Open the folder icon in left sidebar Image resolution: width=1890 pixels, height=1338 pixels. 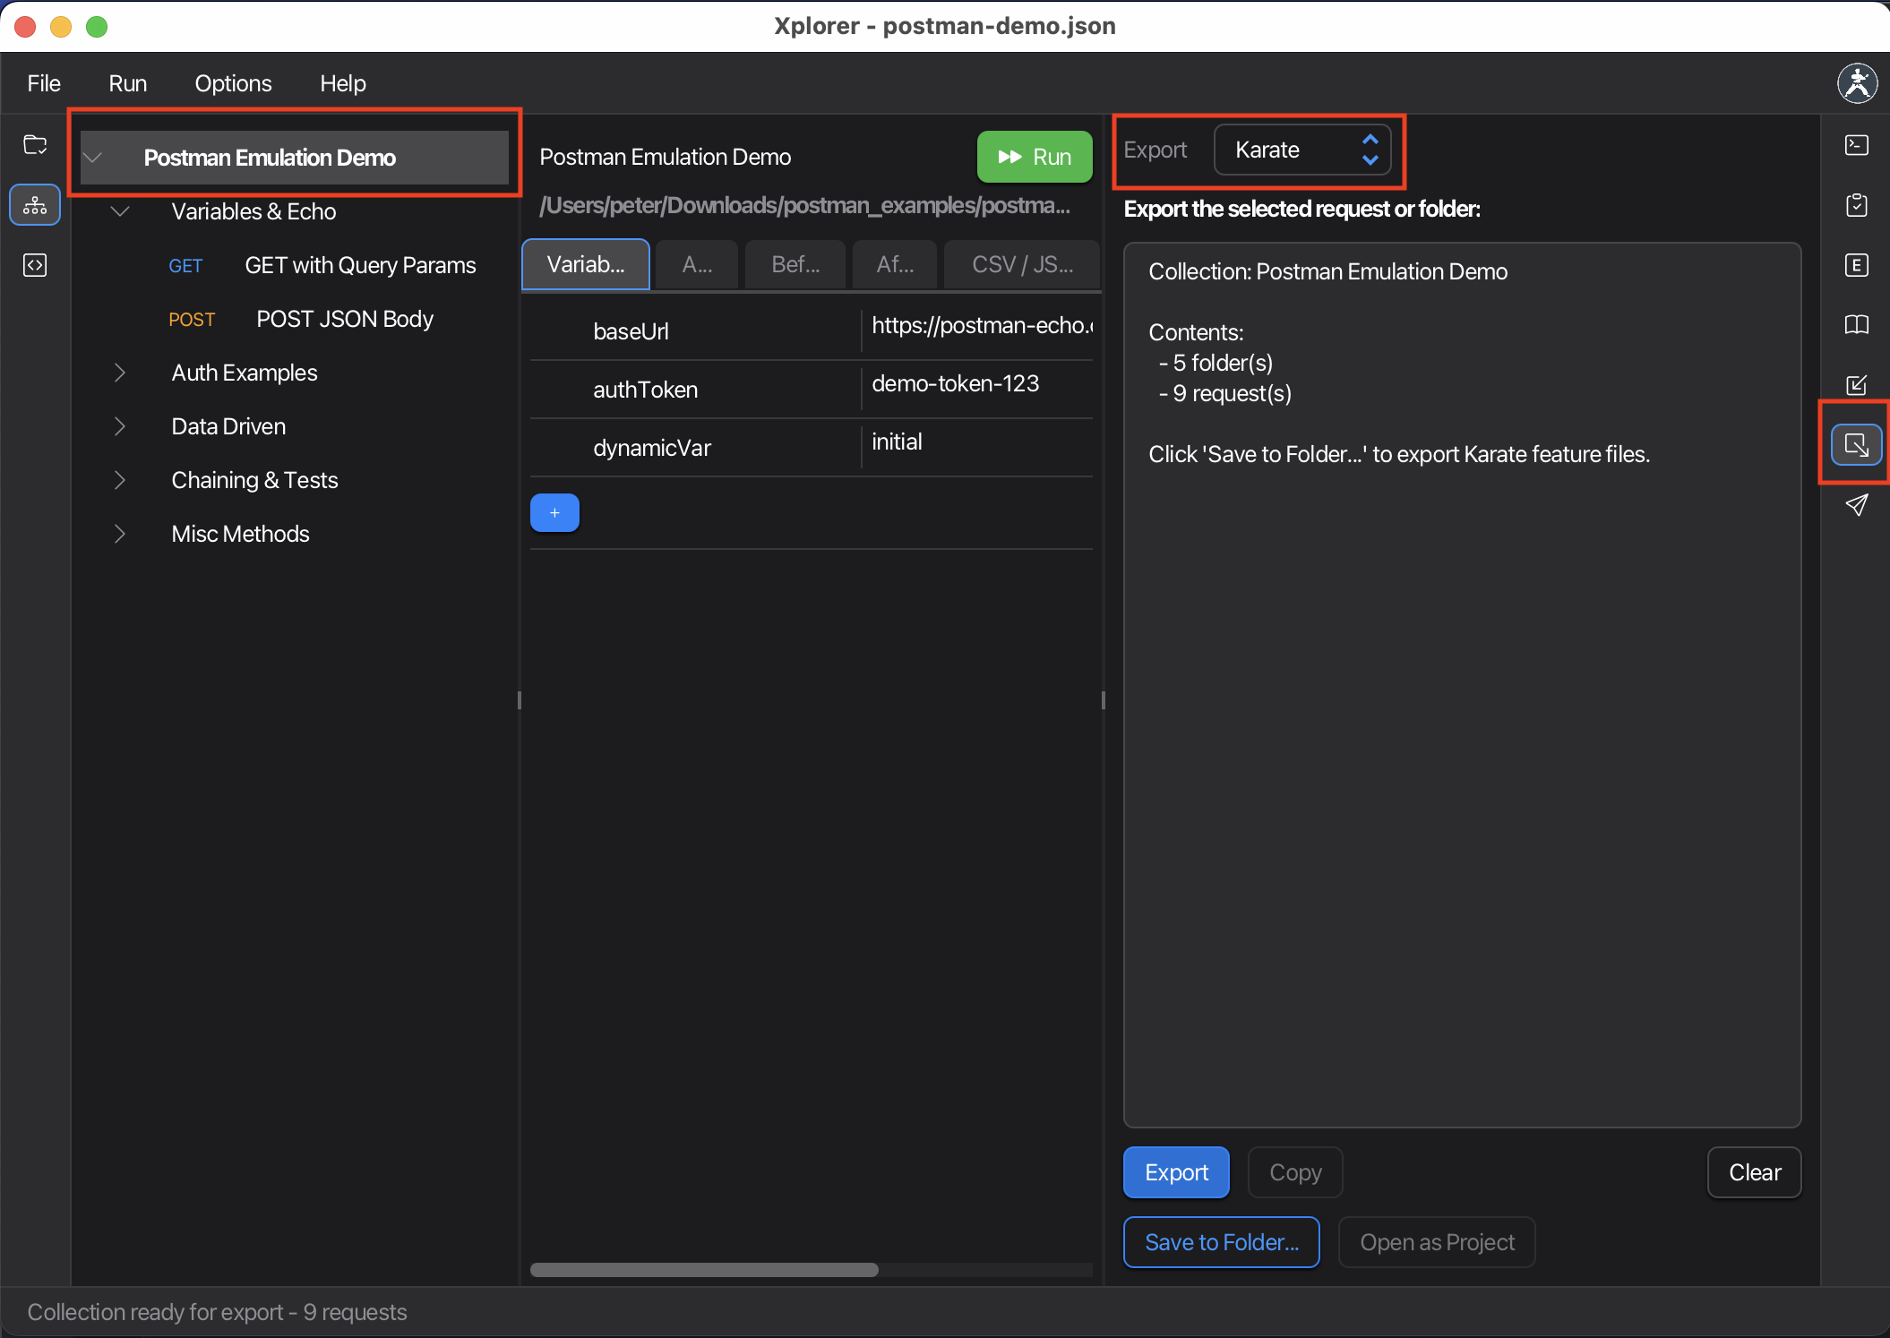[35, 145]
